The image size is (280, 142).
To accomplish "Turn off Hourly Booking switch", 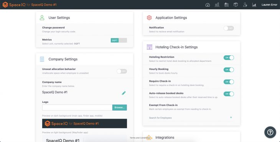I will click(x=229, y=70).
